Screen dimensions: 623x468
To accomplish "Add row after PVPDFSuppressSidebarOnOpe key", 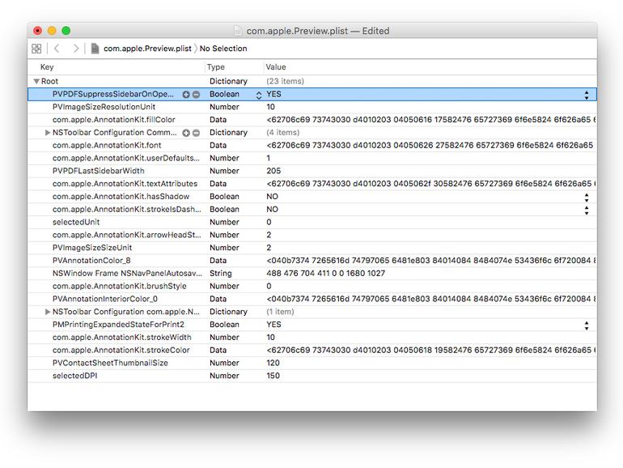I will tap(186, 95).
